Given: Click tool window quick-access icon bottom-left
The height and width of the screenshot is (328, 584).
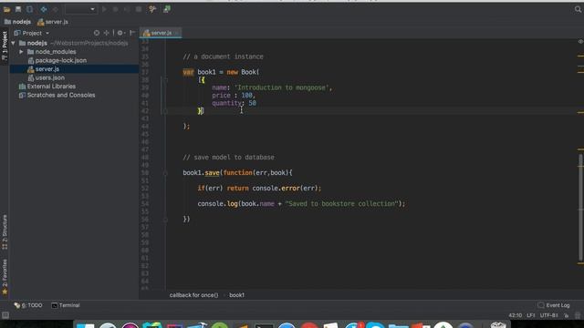Looking at the screenshot, I should click(5, 315).
